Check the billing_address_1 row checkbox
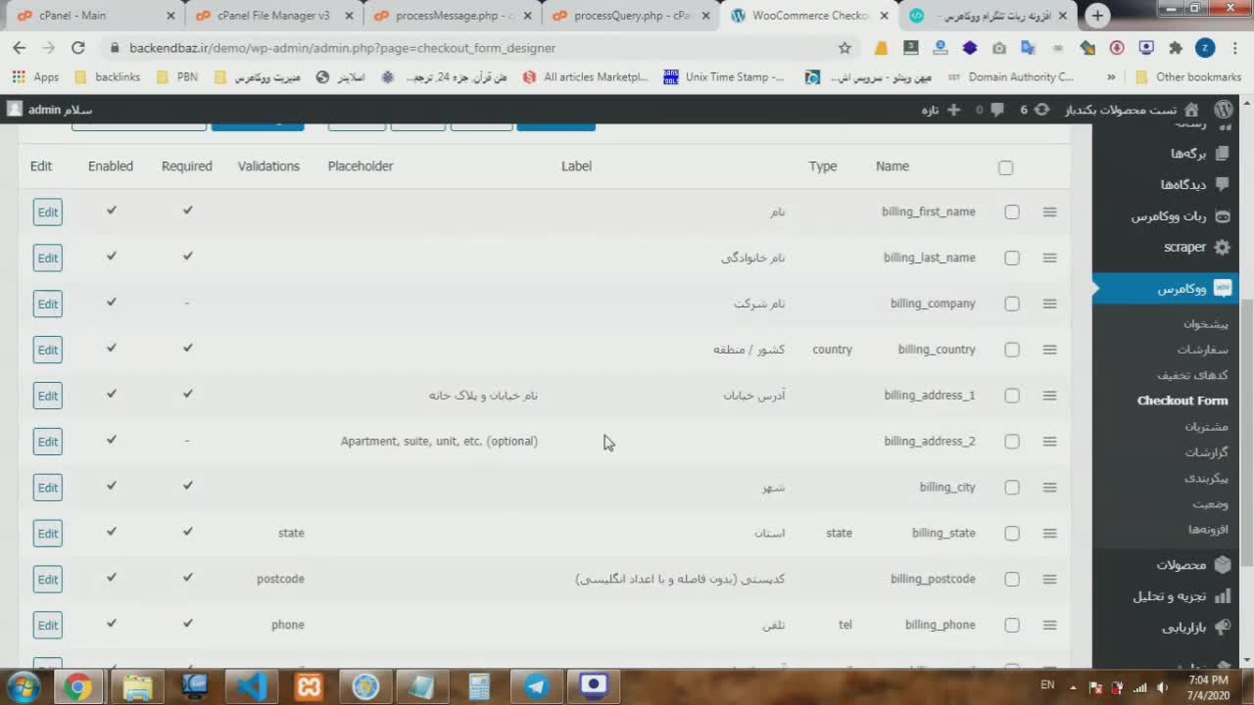Viewport: 1254px width, 705px height. 1012,397
